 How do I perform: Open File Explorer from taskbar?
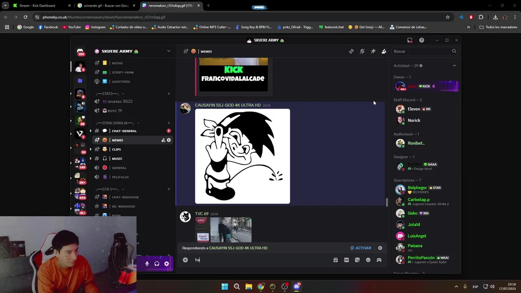(x=249, y=286)
